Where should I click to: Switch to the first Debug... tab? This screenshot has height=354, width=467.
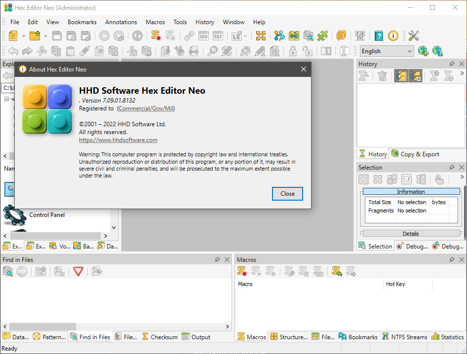(x=412, y=247)
